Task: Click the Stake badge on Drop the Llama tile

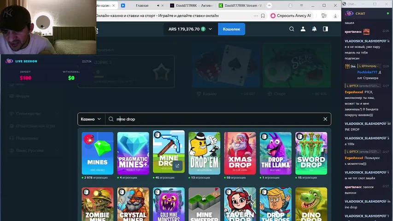Action: (264, 136)
